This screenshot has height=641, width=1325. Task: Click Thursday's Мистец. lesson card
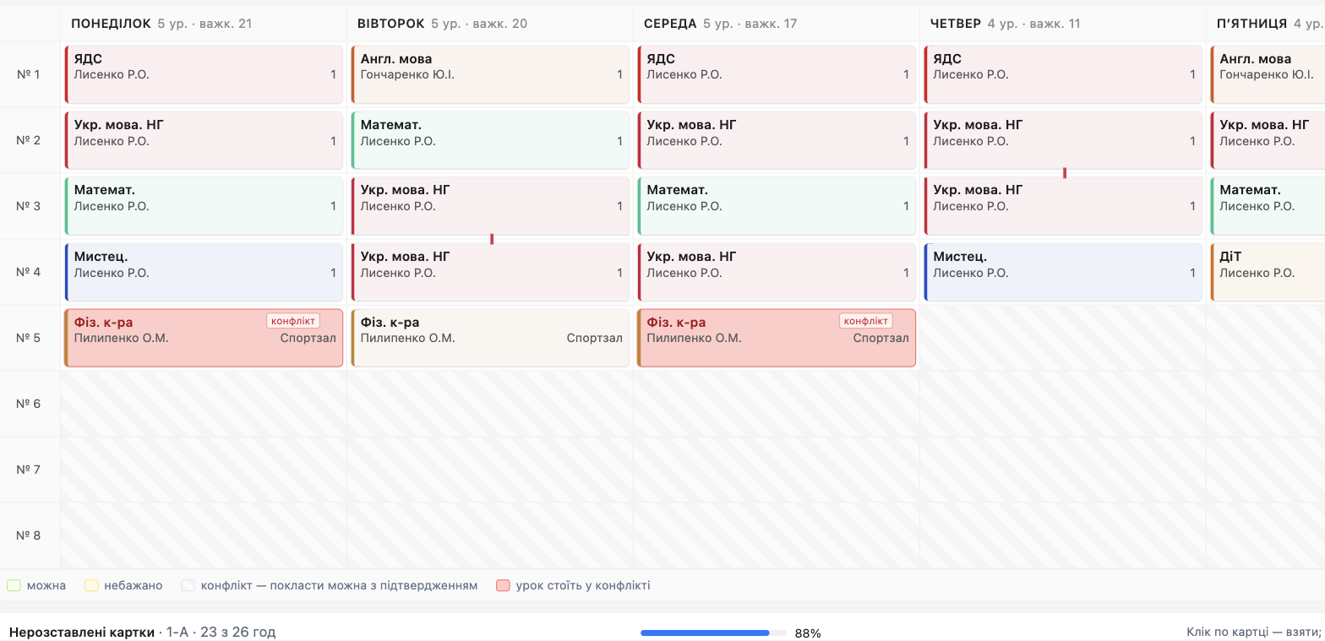pos(1063,272)
